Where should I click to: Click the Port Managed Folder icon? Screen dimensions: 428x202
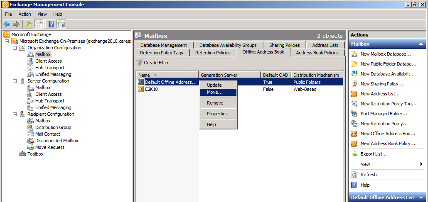click(x=354, y=114)
